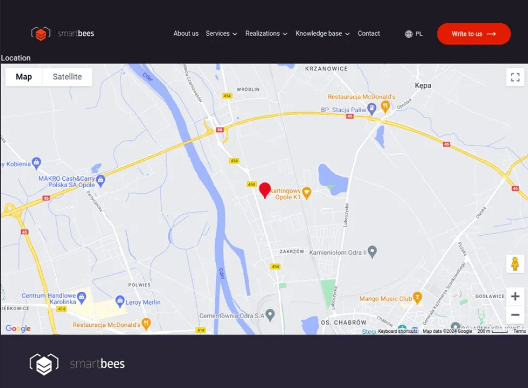Click the smartbees logo in header
This screenshot has height=388, width=528.
[63, 34]
